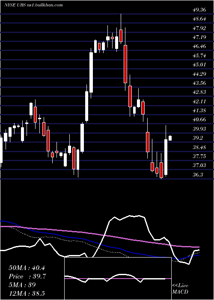Select the 45.01 price axis label
The height and width of the screenshot is (300, 214).
tap(199, 65)
